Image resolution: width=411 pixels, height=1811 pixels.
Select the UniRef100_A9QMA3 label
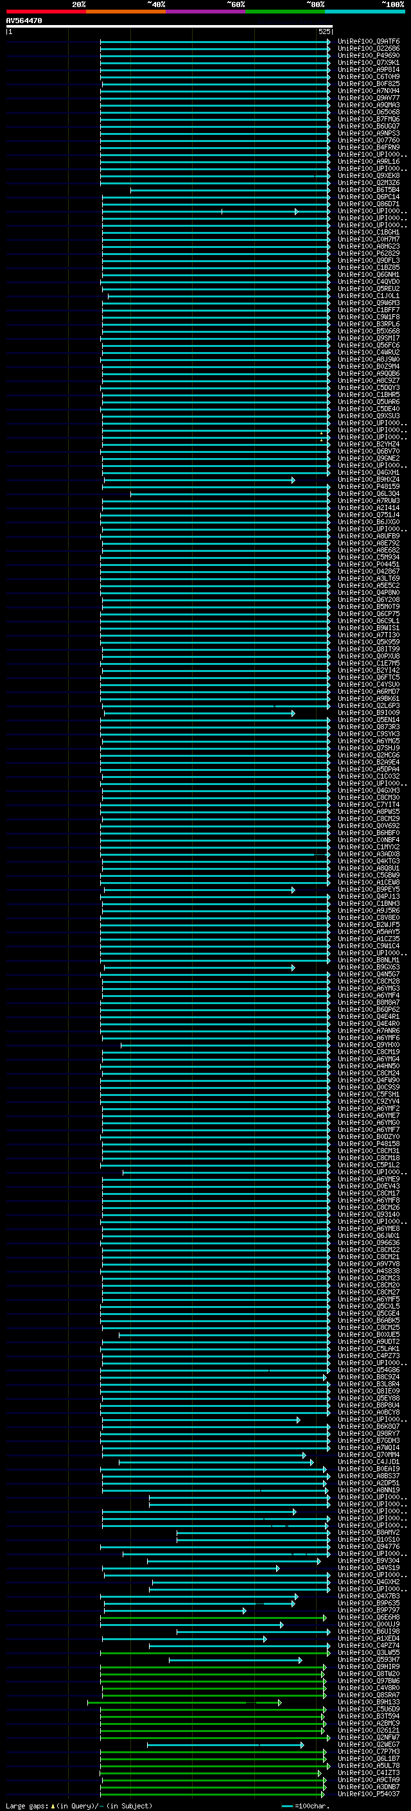[369, 105]
